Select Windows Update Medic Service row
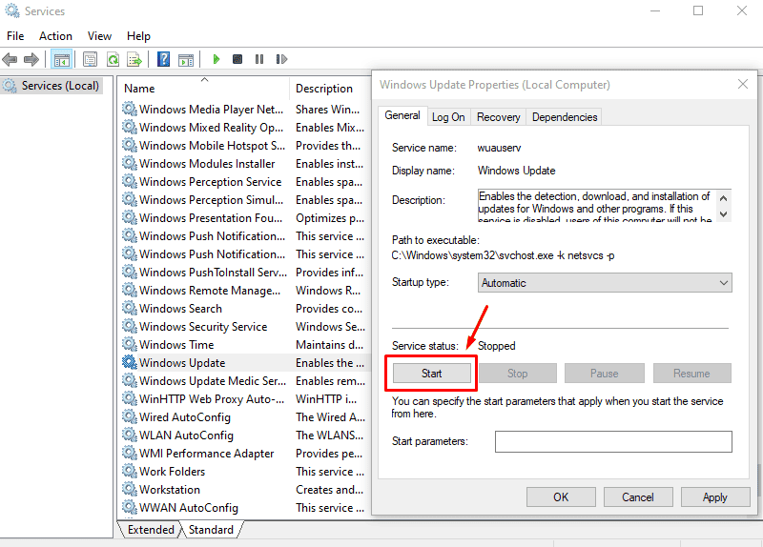The image size is (763, 547). (x=243, y=381)
